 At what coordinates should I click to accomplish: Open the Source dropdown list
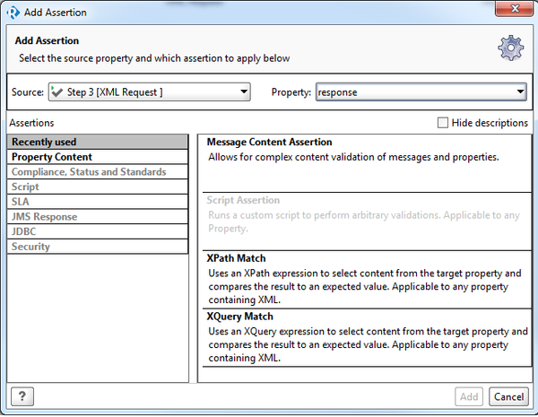[244, 92]
